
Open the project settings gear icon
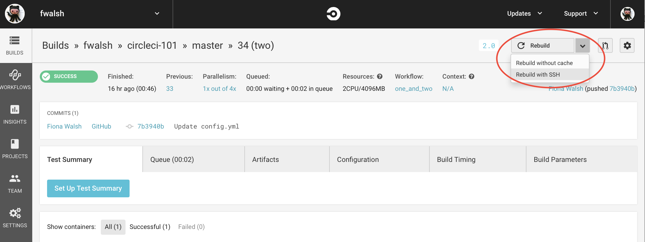click(x=627, y=46)
